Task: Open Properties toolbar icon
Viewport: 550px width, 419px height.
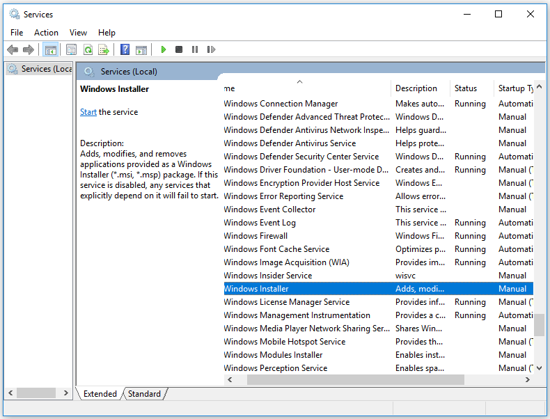Action: (x=71, y=50)
